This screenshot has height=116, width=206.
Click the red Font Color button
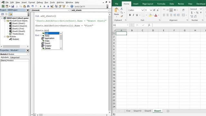click(x=156, y=15)
